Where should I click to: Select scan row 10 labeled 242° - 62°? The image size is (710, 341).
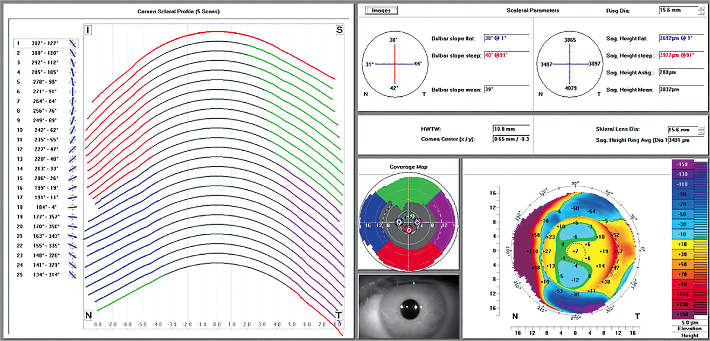(x=46, y=130)
